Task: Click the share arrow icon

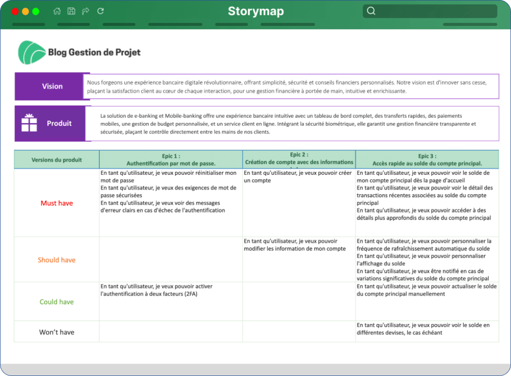Action: click(86, 11)
